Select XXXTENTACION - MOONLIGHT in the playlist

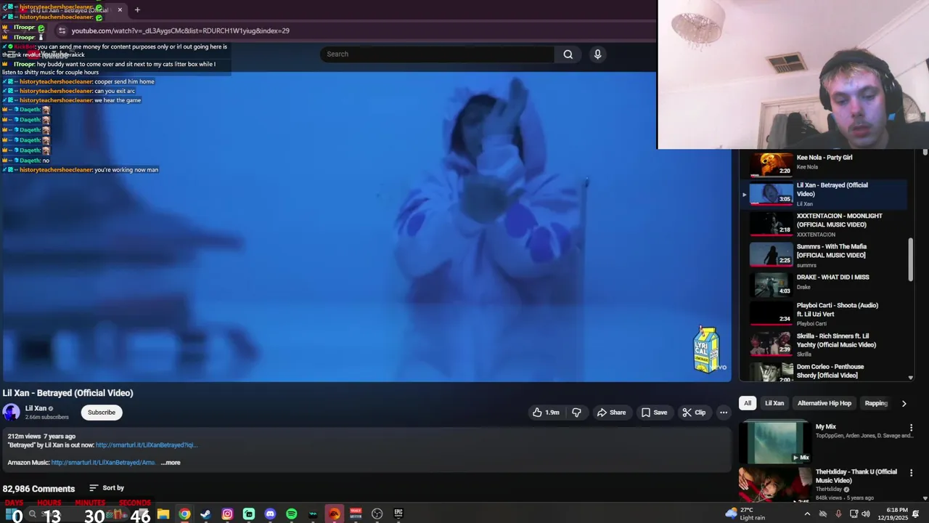pyautogui.click(x=824, y=224)
